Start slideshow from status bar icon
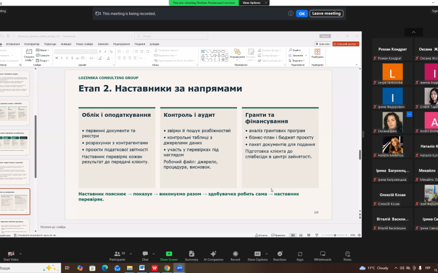Viewport: 438px width, 273px height. [x=316, y=235]
